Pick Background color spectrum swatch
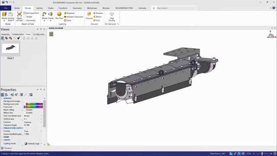 click(34, 104)
